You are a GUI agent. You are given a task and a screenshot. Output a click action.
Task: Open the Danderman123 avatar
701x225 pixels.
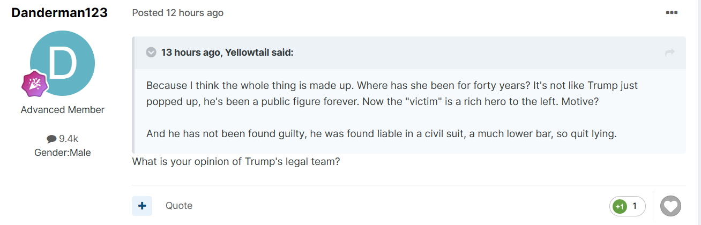(63, 63)
